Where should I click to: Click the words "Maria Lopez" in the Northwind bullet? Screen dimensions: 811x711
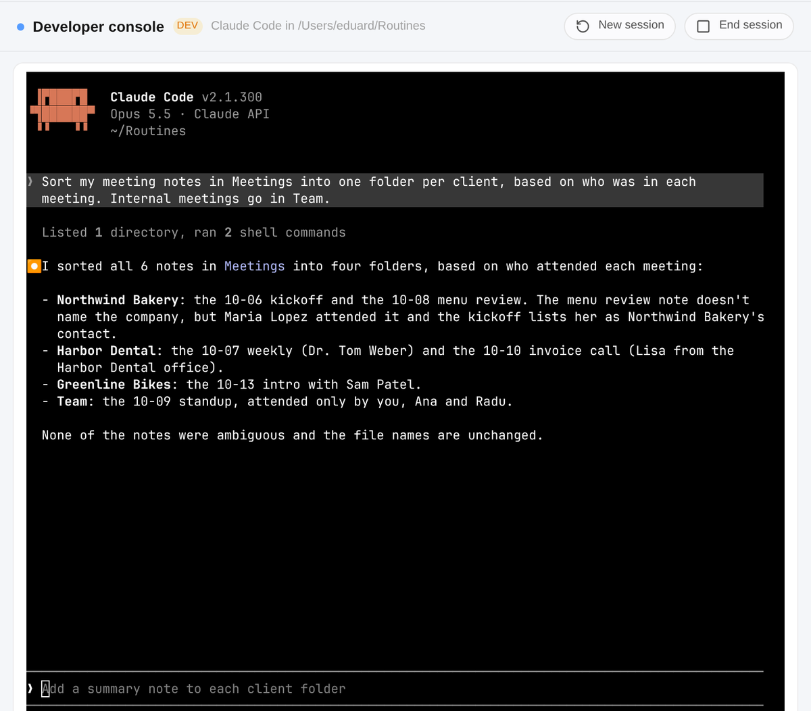click(266, 317)
